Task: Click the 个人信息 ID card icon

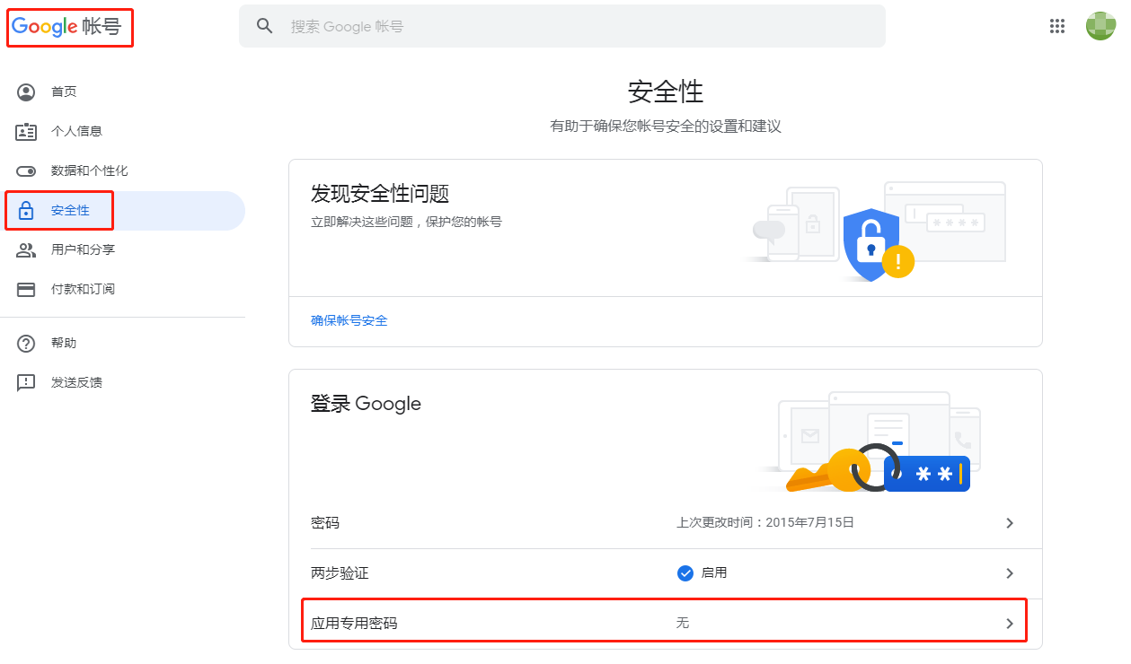Action: coord(26,131)
